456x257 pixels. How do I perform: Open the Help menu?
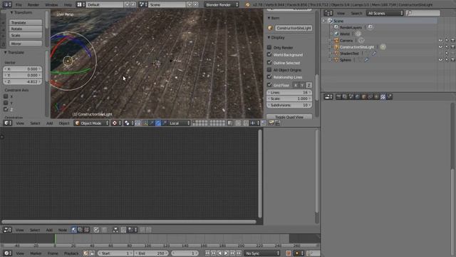click(68, 5)
